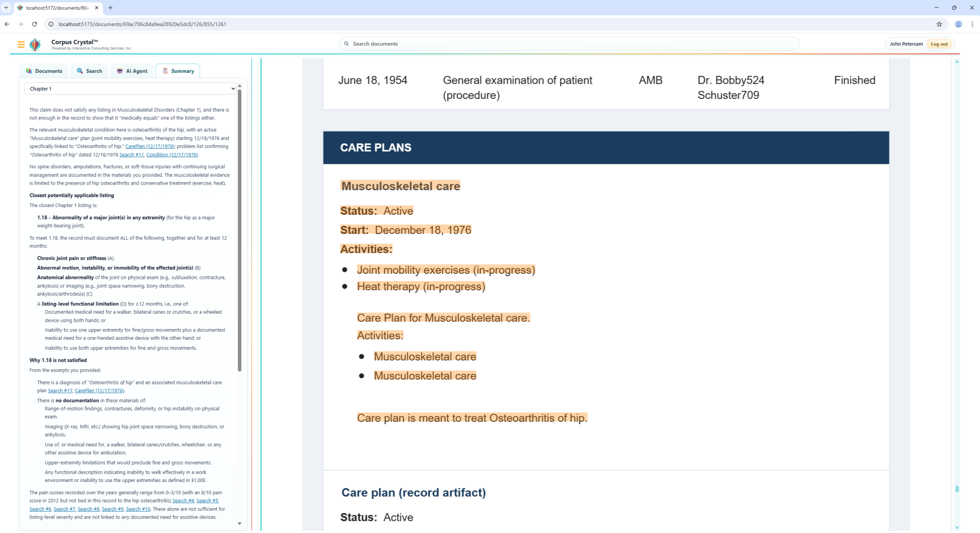980x533 pixels.
Task: Follow the Search #11 citation link
Action: click(x=131, y=155)
